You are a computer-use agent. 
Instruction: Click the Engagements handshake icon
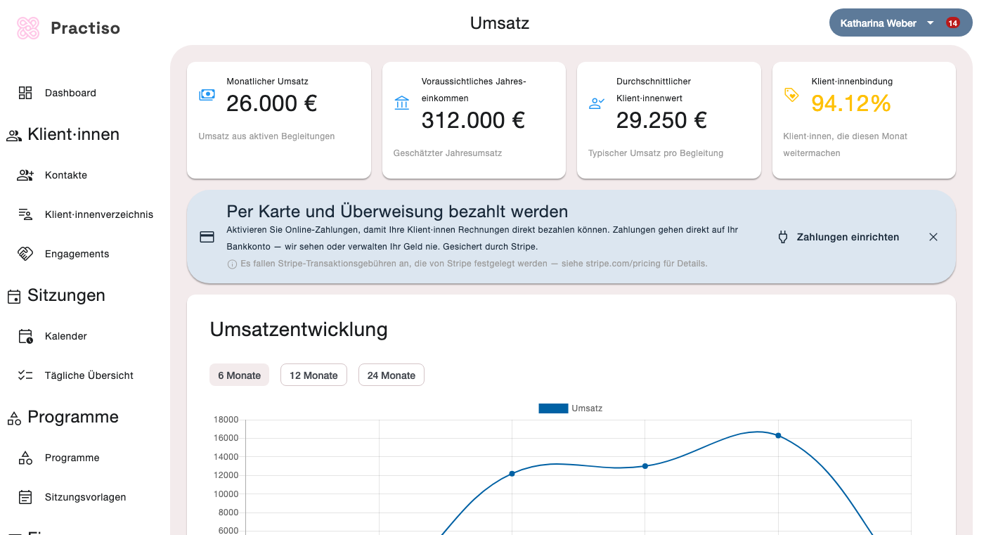pyautogui.click(x=25, y=254)
